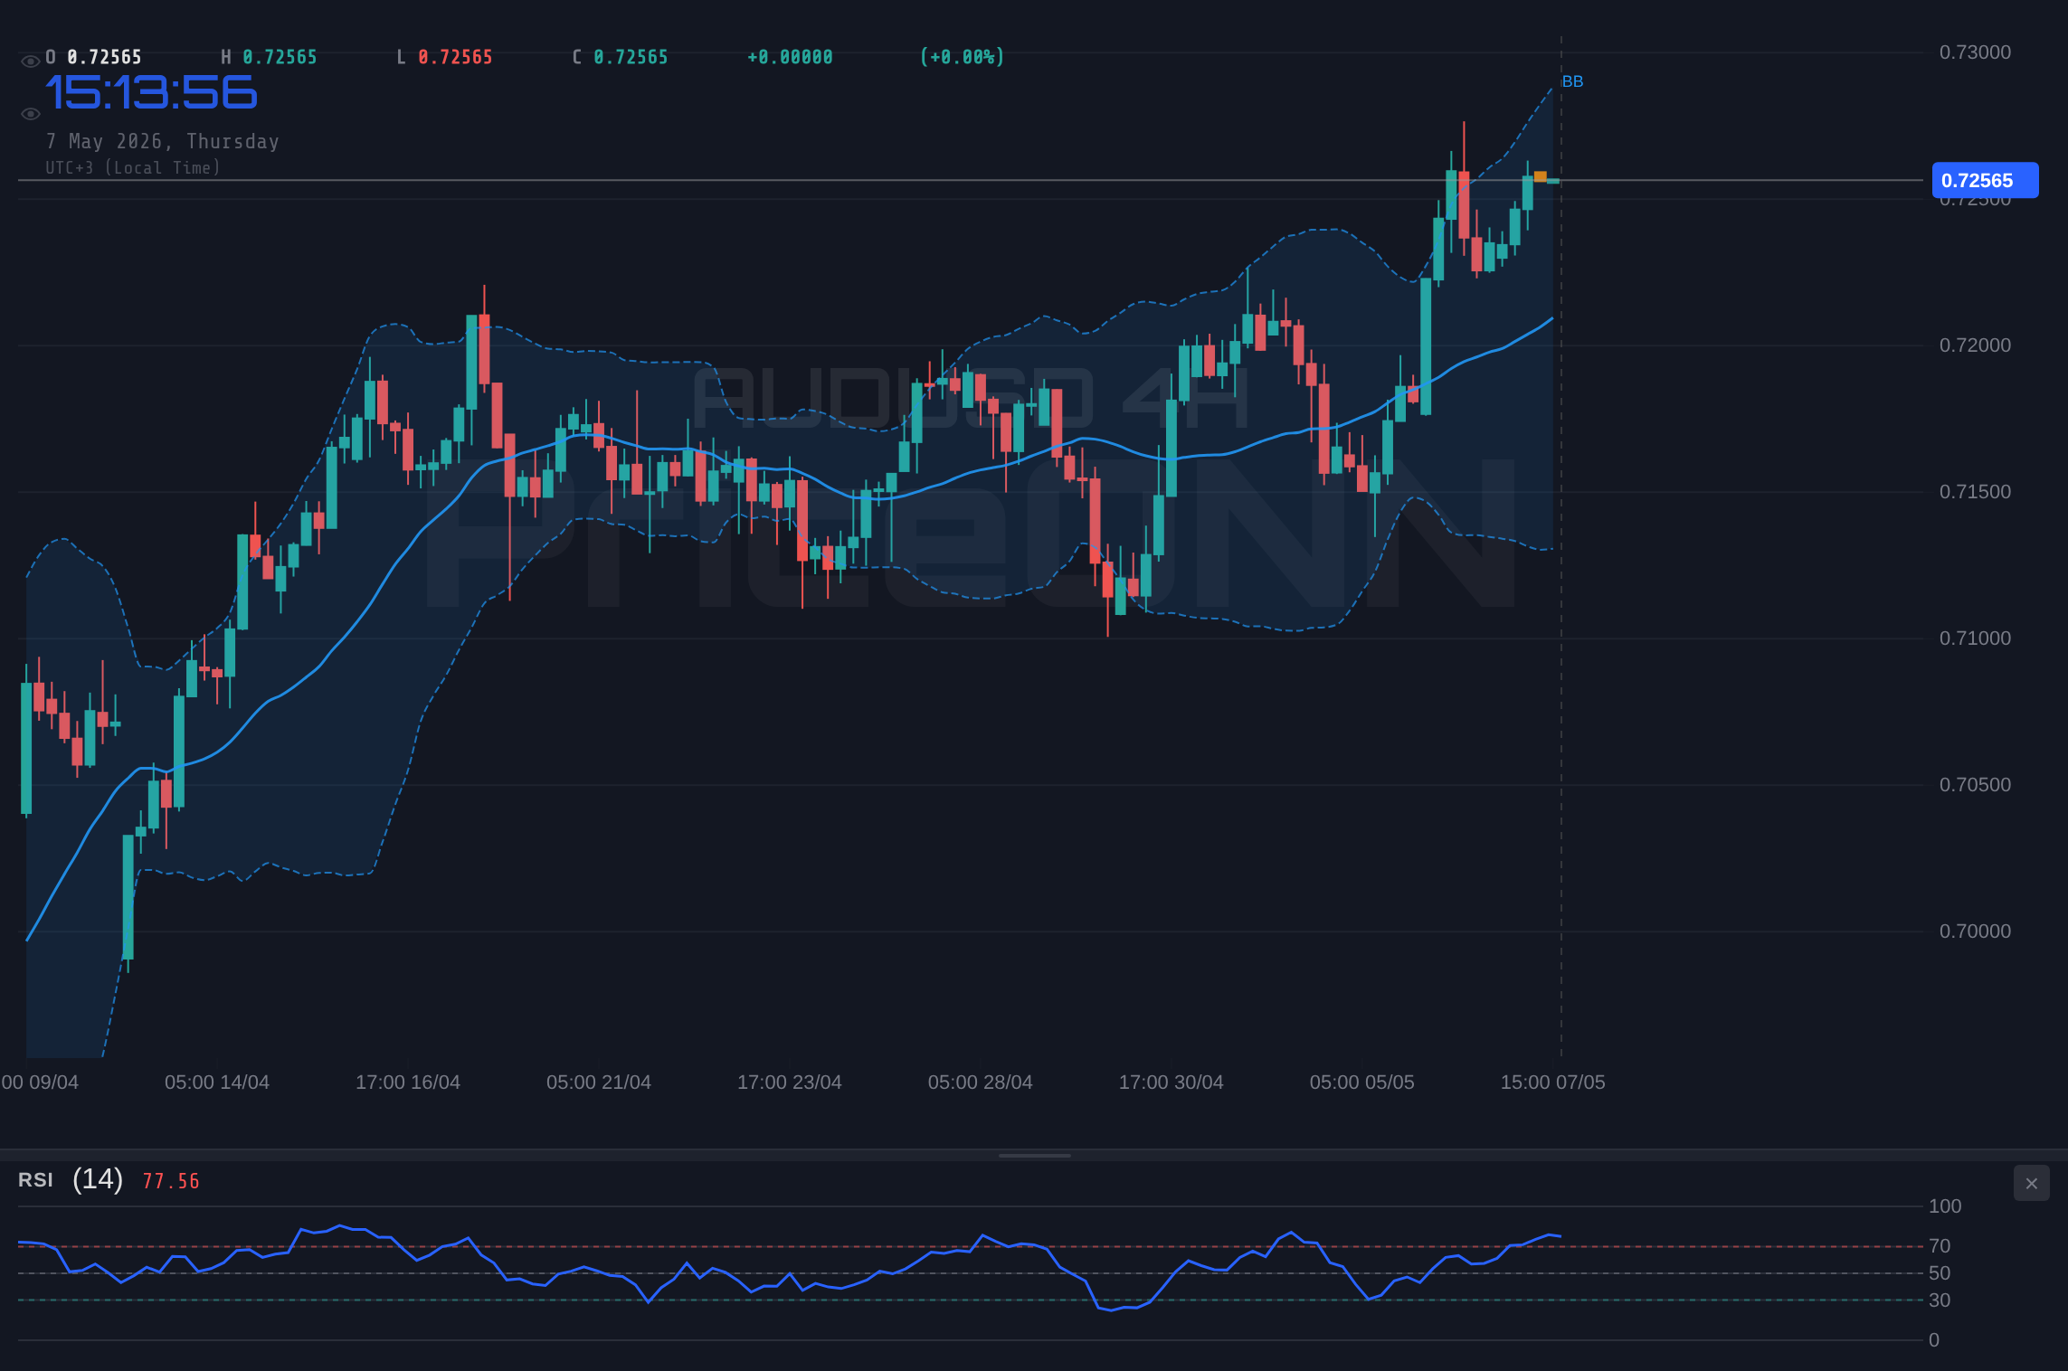The height and width of the screenshot is (1371, 2068).
Task: Click the 17:00 23/04 time label
Action: (x=790, y=1083)
